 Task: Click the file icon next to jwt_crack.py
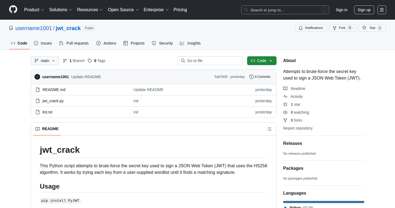(38, 101)
